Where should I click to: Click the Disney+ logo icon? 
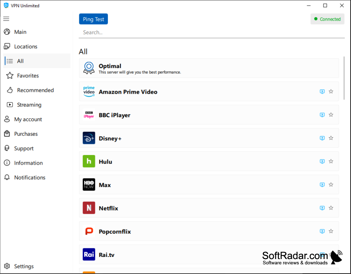[89, 138]
